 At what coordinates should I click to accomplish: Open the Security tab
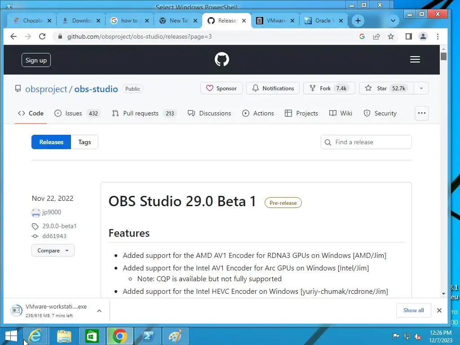coord(380,113)
